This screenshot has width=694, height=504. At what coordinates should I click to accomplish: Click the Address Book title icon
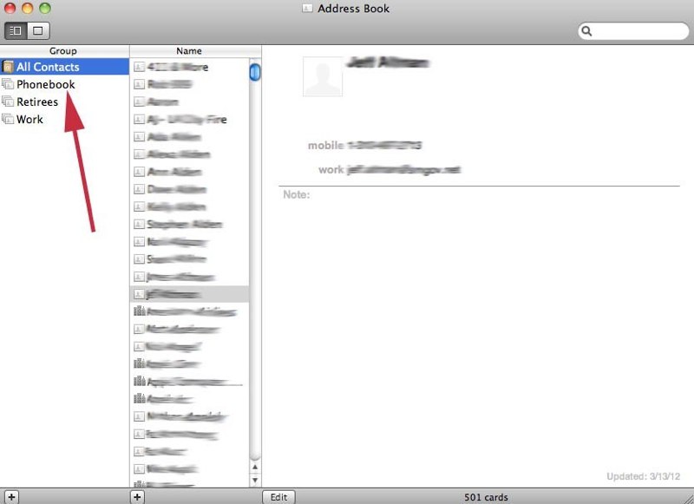pos(307,9)
